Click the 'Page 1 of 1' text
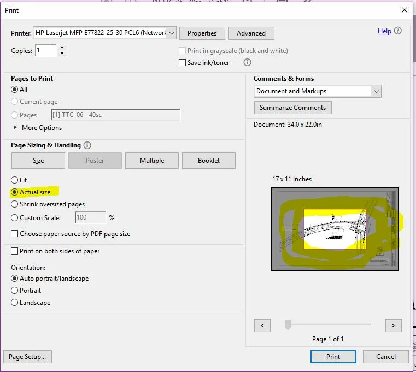 [327, 339]
